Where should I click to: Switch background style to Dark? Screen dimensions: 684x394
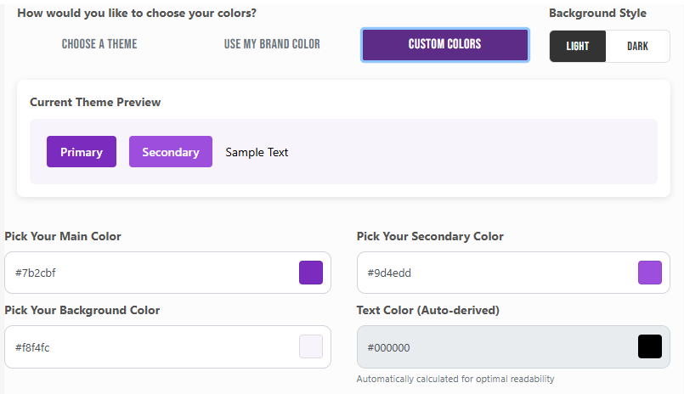(637, 46)
